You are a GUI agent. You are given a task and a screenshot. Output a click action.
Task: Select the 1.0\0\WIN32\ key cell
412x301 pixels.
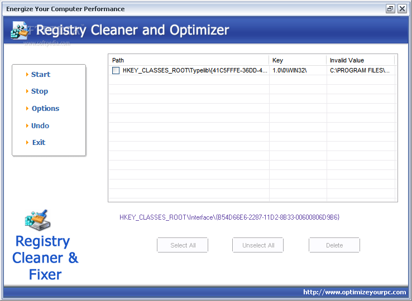[290, 70]
